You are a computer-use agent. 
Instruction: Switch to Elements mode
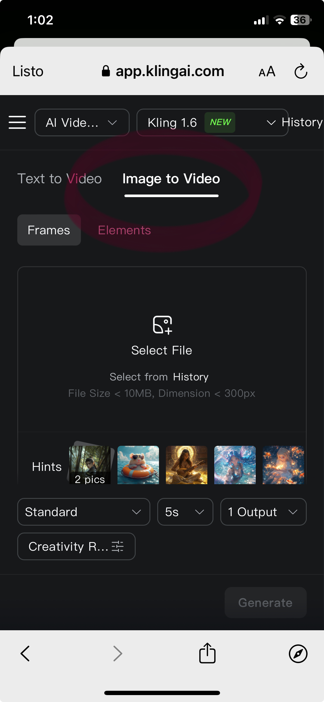124,230
